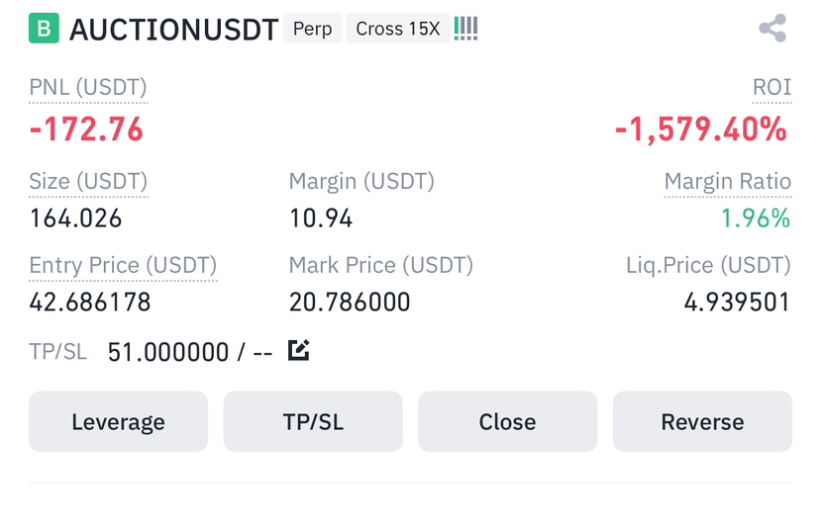Open the Leverage button
This screenshot has height=527, width=821.
118,421
